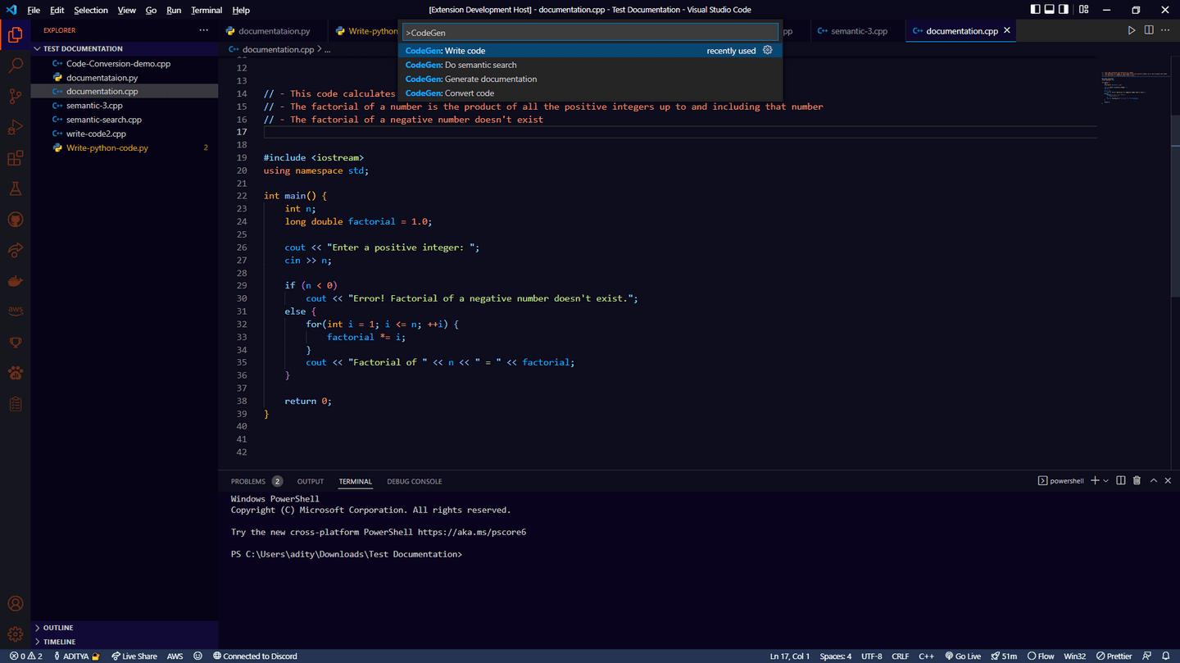Open the GitHub view in the activity bar
The height and width of the screenshot is (663, 1180).
[15, 220]
